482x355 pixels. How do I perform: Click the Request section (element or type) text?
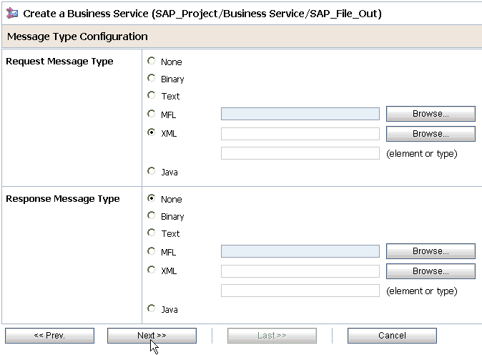422,153
